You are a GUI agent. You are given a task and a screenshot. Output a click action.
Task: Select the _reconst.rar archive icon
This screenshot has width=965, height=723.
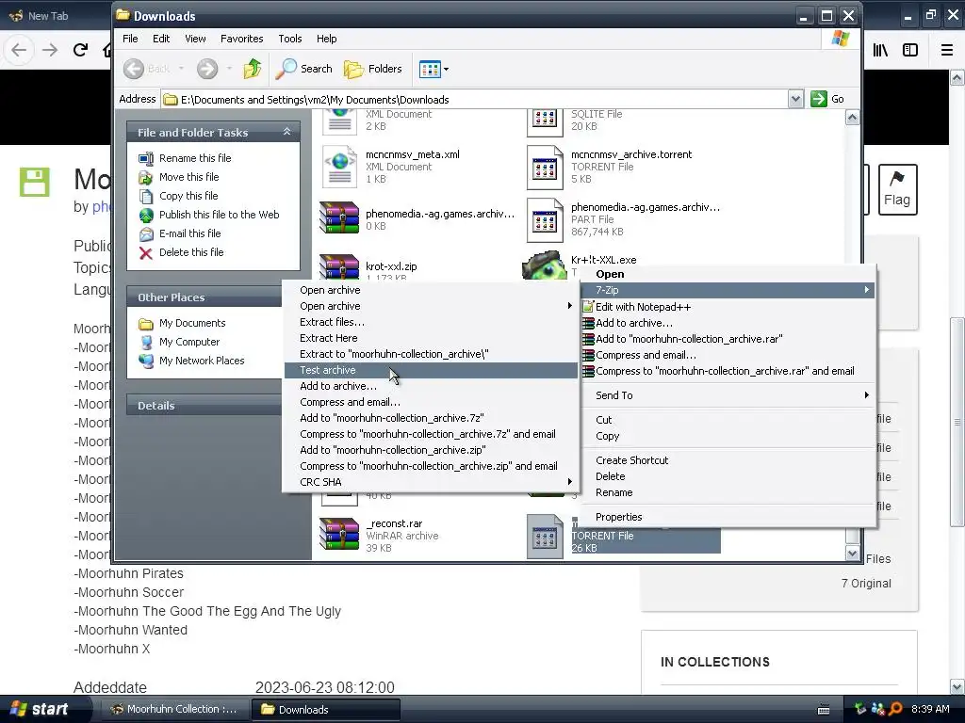tap(339, 534)
